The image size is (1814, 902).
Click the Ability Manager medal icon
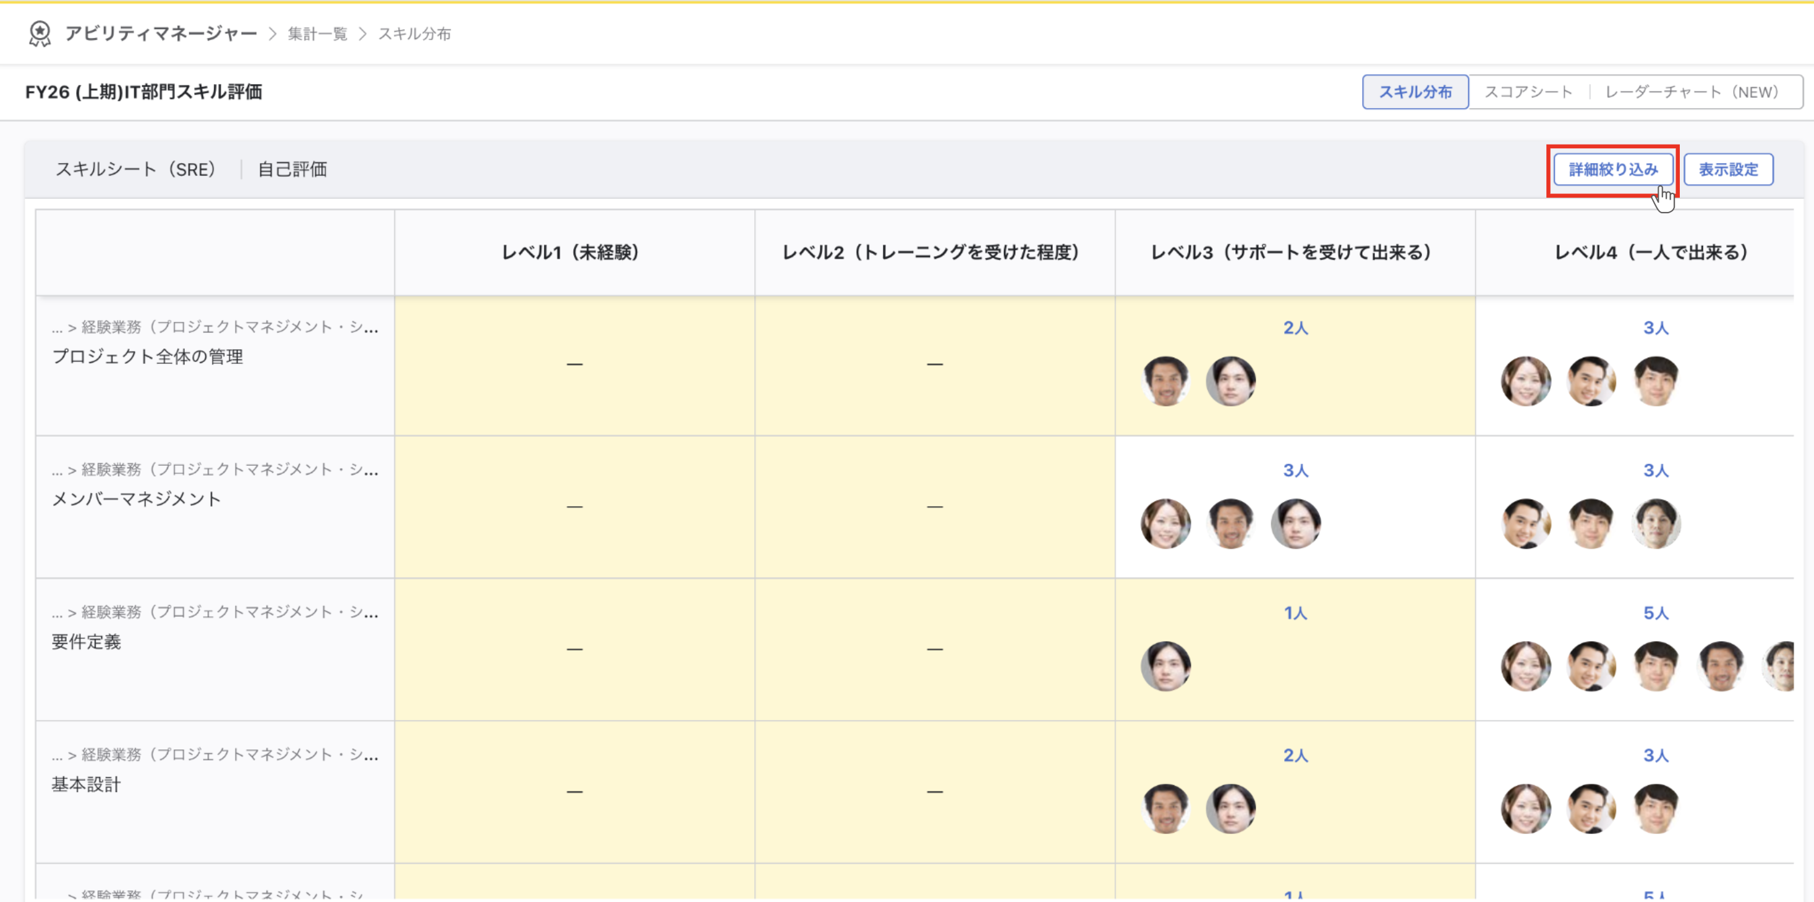40,34
